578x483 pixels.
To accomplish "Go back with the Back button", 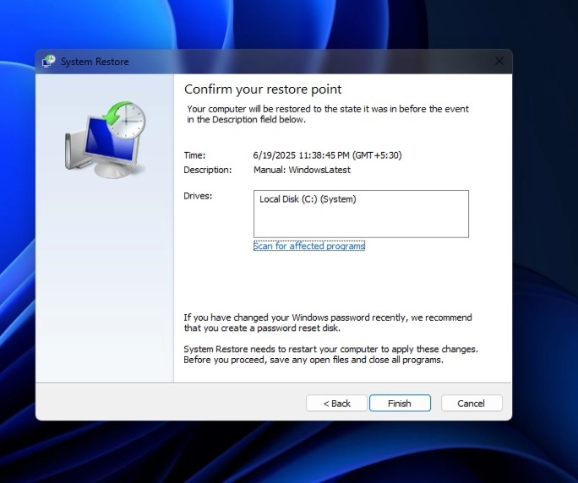I will coord(336,404).
